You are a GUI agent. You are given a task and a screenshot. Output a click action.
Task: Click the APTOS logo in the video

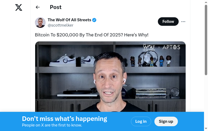171,47
